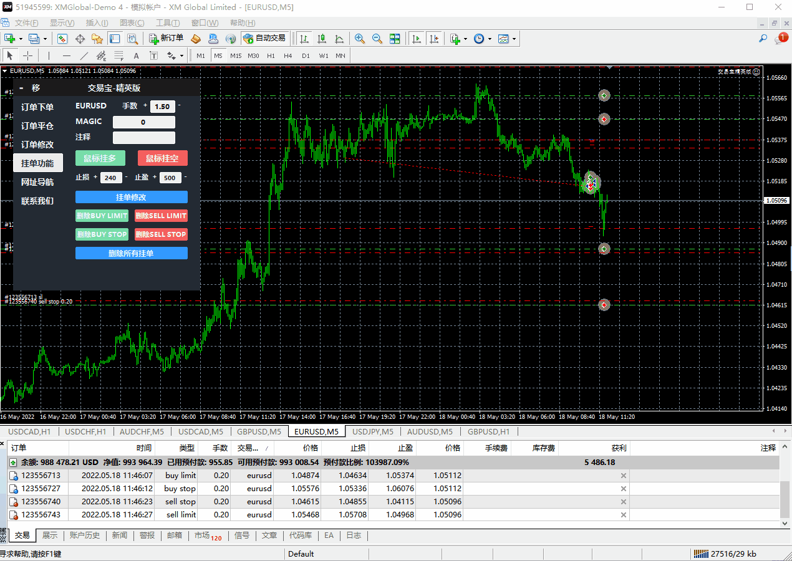Toggle the chart shift button
792x561 pixels.
[434, 39]
